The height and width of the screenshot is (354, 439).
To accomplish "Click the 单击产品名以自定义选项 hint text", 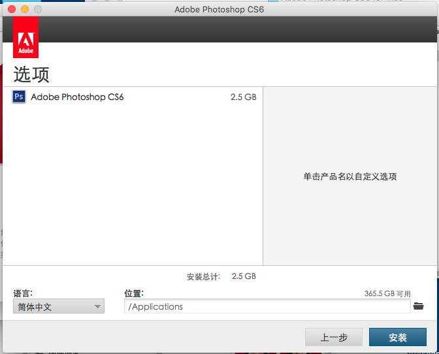I will point(350,176).
